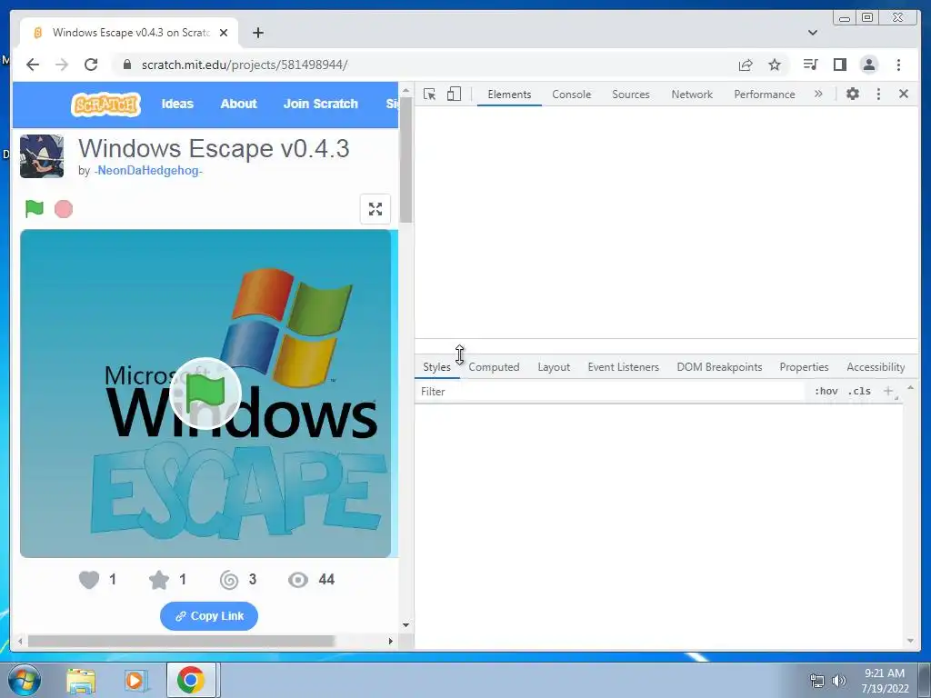This screenshot has height=698, width=931.
Task: Click the green flag above the stage
Action: click(x=35, y=209)
